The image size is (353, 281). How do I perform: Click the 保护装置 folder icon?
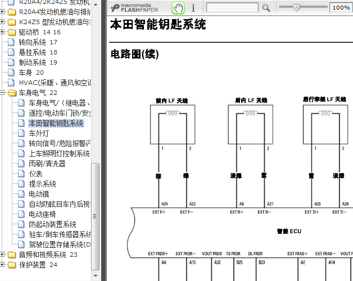12,265
